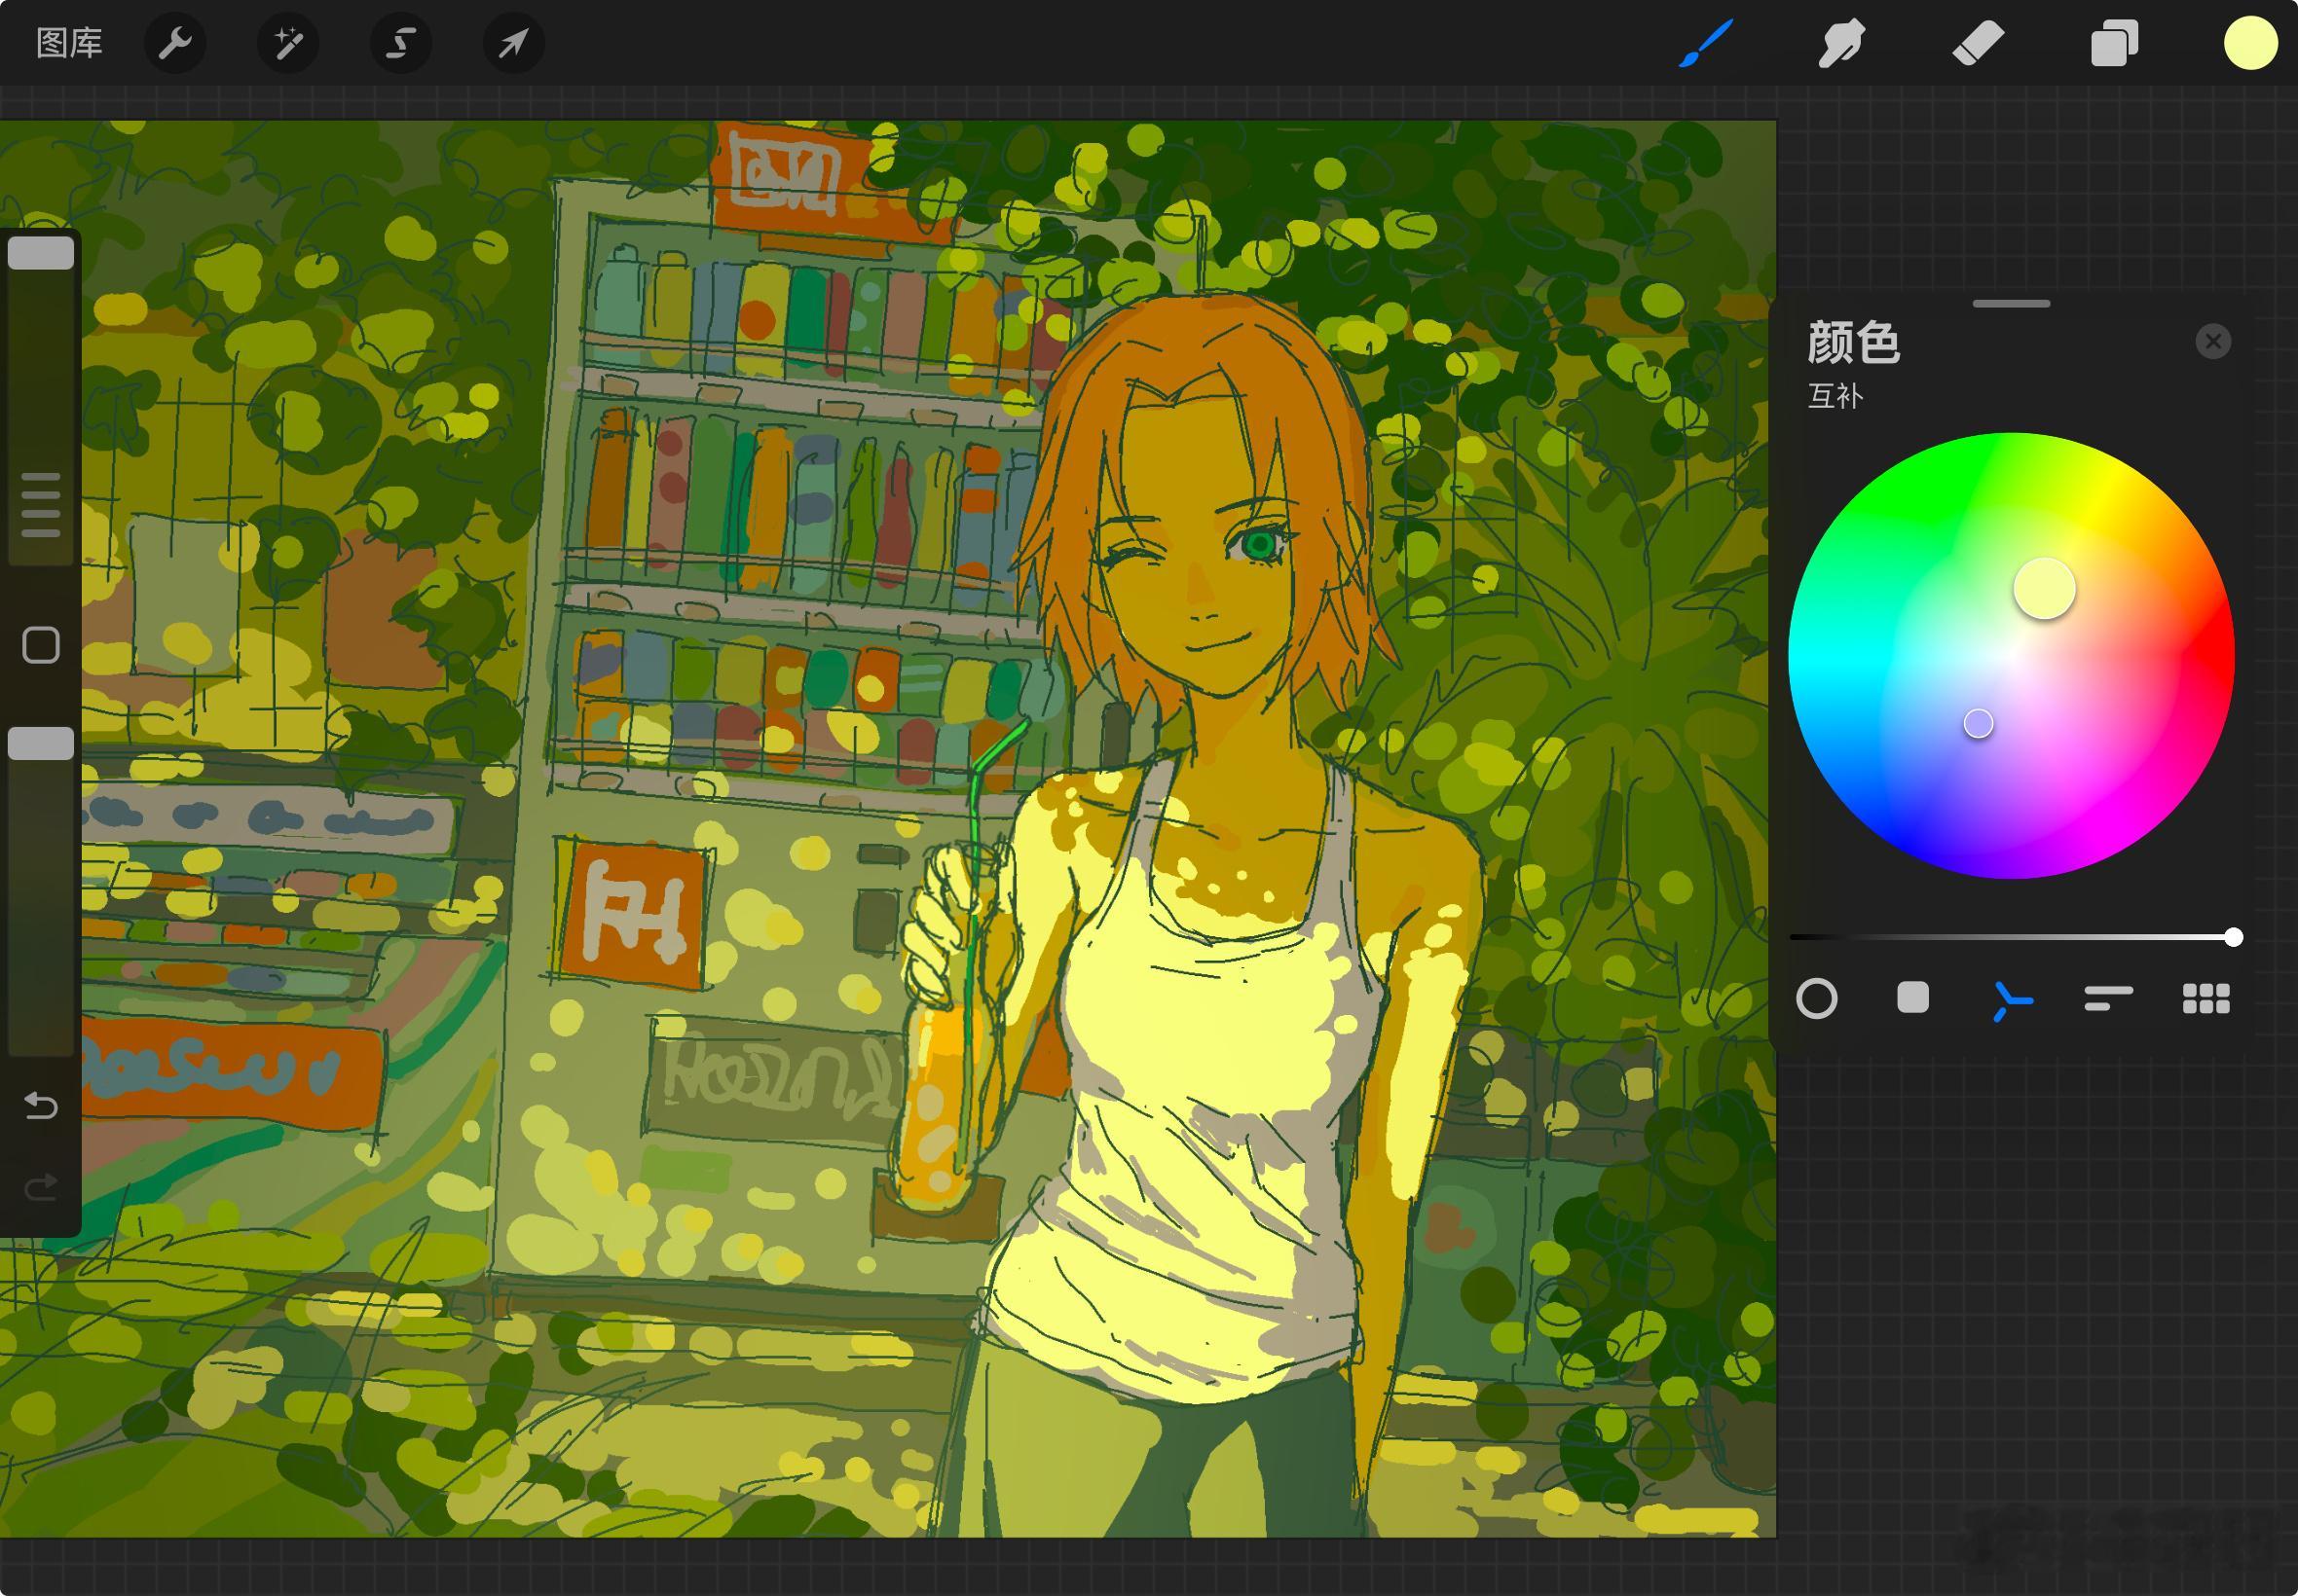Tap the active color circle

(2250, 43)
